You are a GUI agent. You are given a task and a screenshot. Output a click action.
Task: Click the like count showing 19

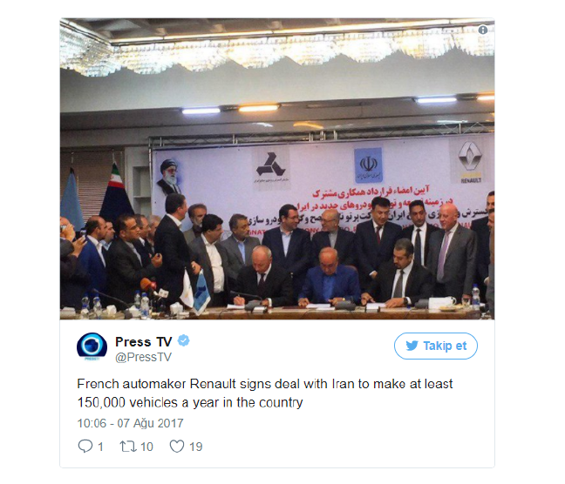point(195,447)
